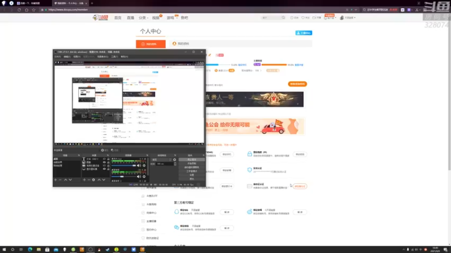Open gear settings for first mixer channel

[x=144, y=165]
